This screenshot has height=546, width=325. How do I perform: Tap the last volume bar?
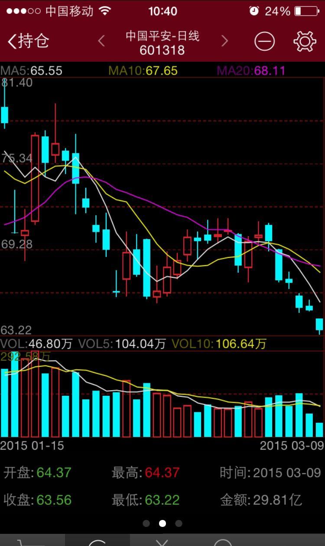pos(319,430)
